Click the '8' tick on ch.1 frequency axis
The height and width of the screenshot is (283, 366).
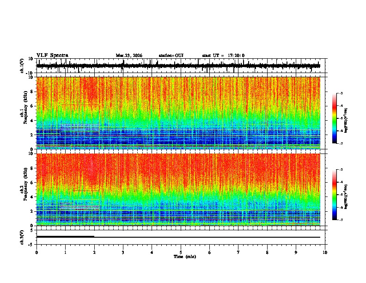click(x=32, y=92)
